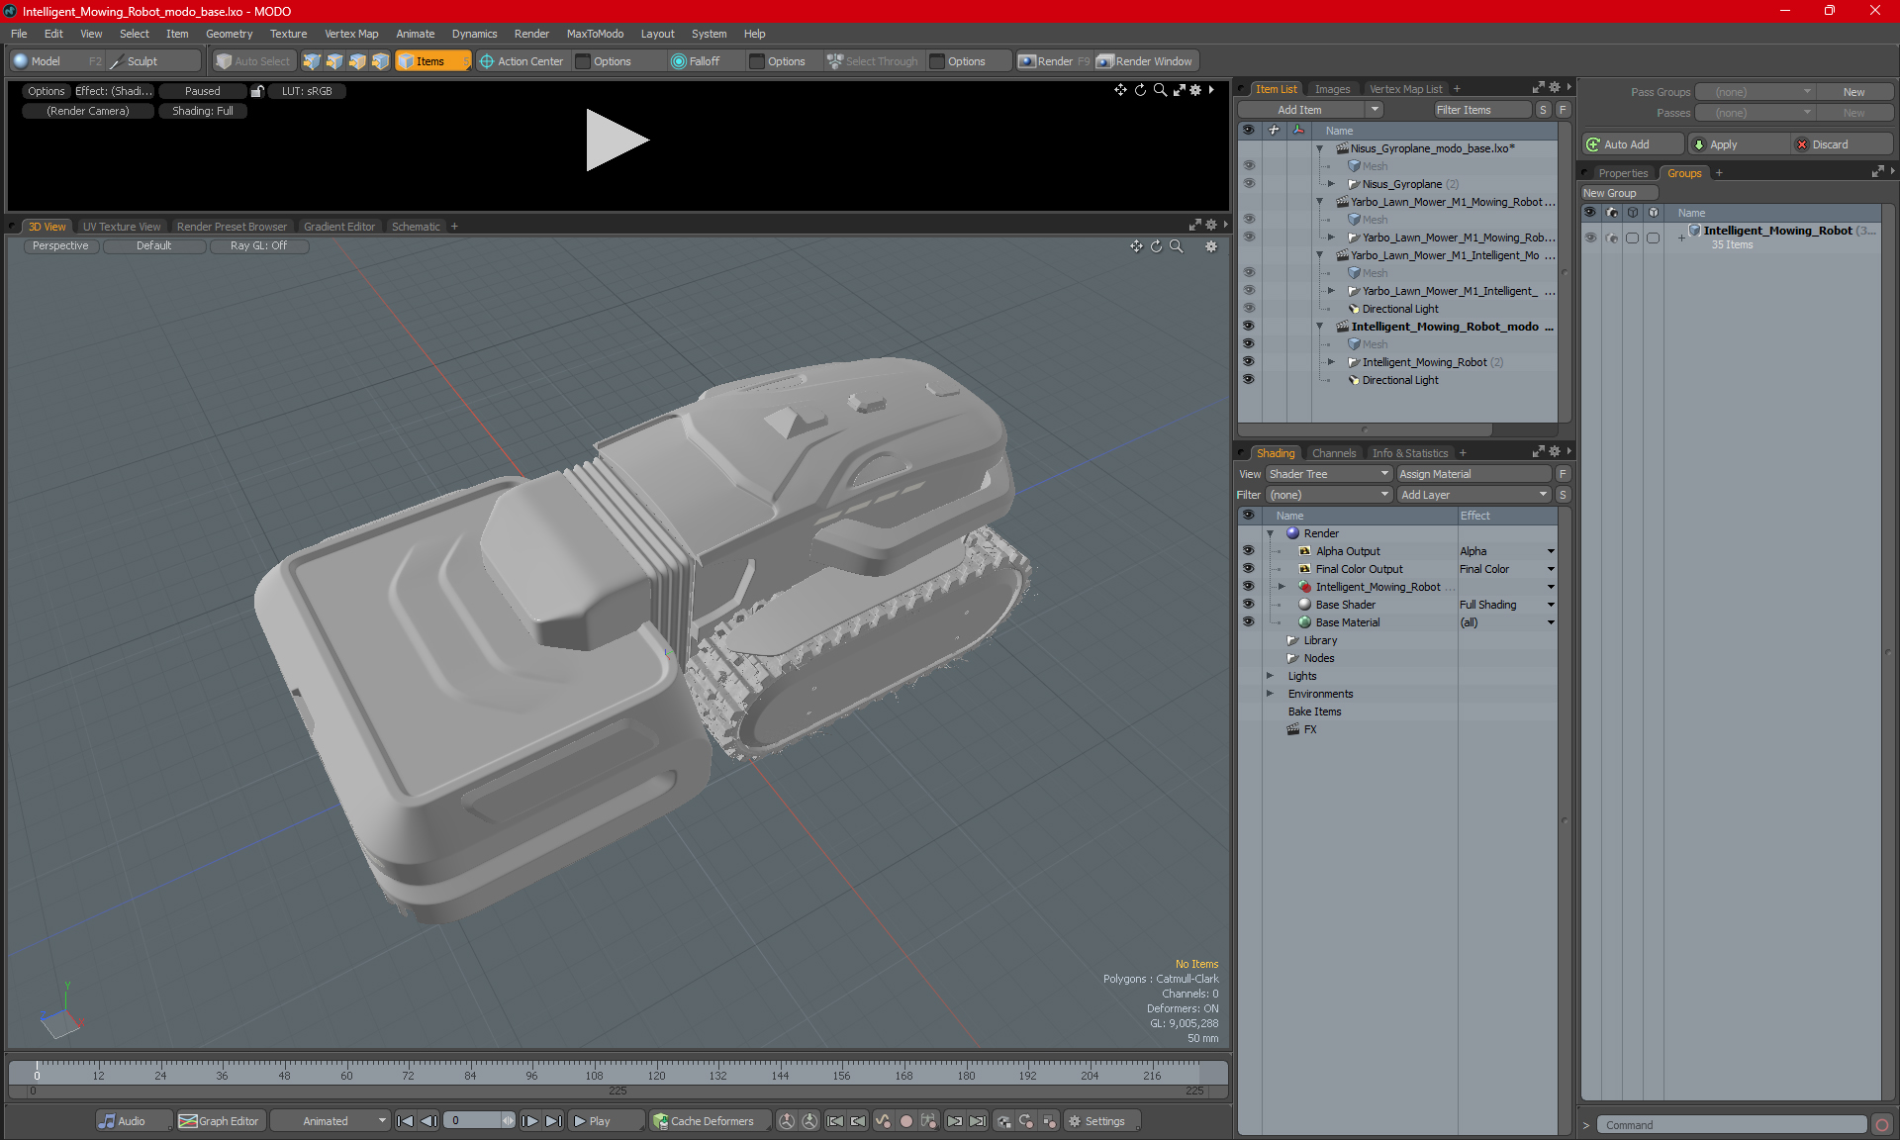
Task: Expand the Nisus_Gyroplane (2) item
Action: point(1332,184)
